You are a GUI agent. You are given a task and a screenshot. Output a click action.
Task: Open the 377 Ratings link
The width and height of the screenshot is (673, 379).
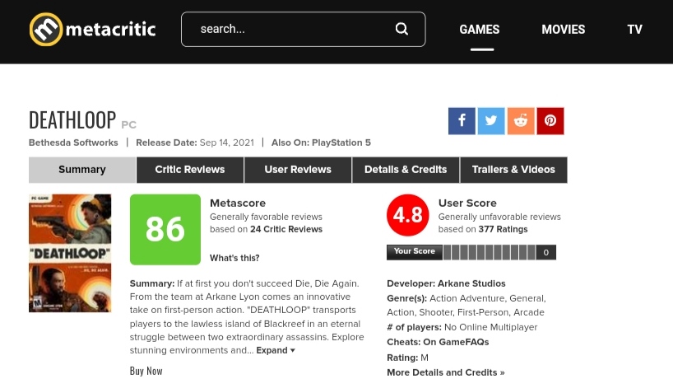point(503,230)
